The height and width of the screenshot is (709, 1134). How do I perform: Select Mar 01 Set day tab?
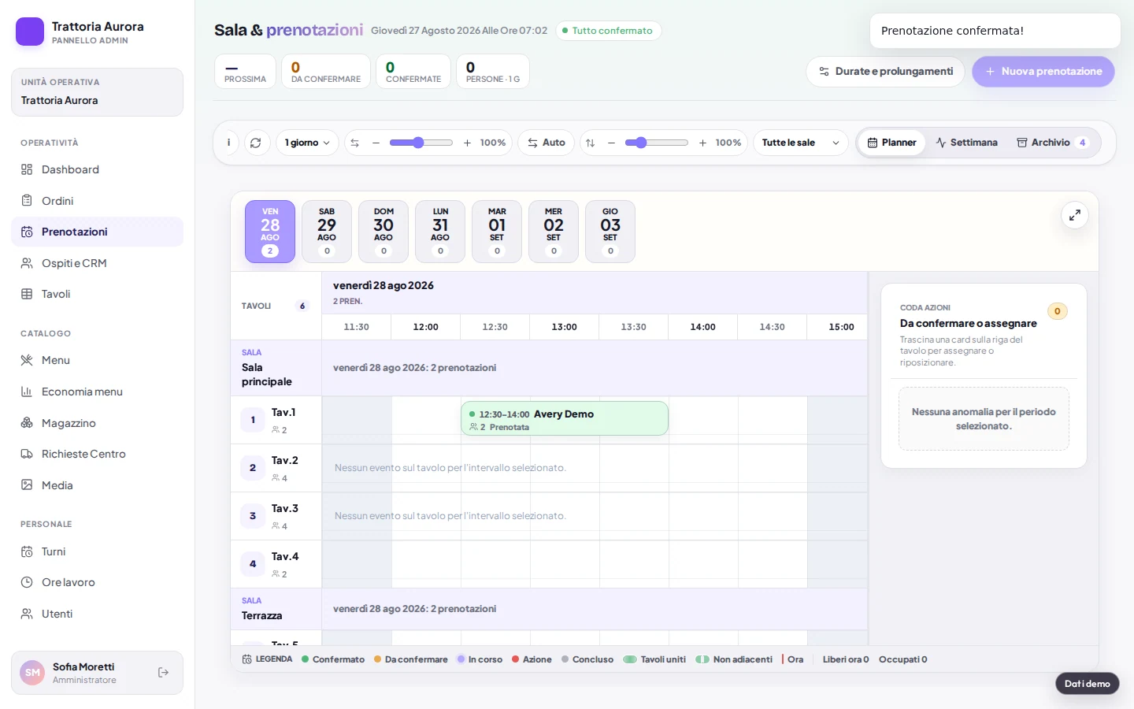pos(497,232)
